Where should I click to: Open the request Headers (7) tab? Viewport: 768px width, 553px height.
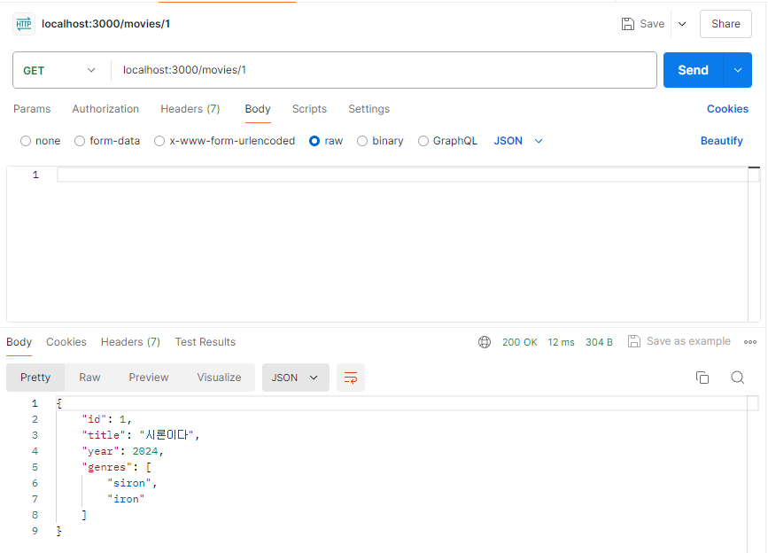tap(190, 109)
